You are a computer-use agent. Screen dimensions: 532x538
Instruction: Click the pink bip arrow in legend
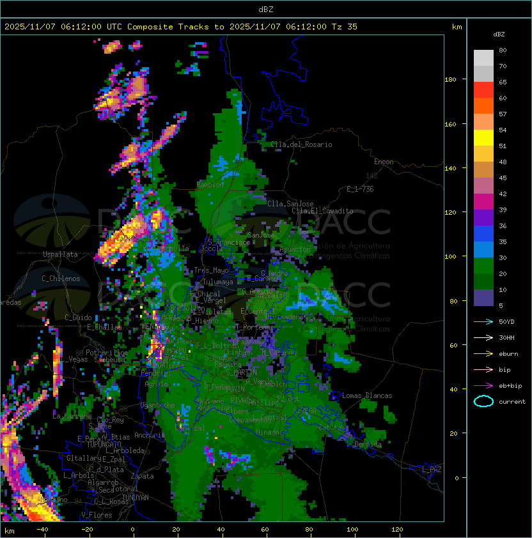point(483,369)
